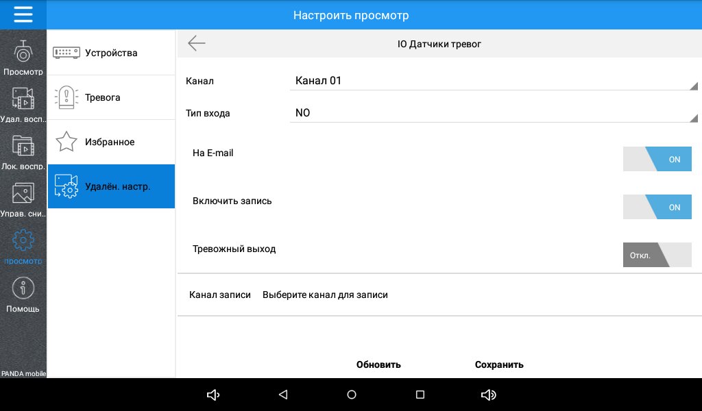The image size is (702, 411).
Task: Open the Тревога menu section
Action: [x=111, y=97]
